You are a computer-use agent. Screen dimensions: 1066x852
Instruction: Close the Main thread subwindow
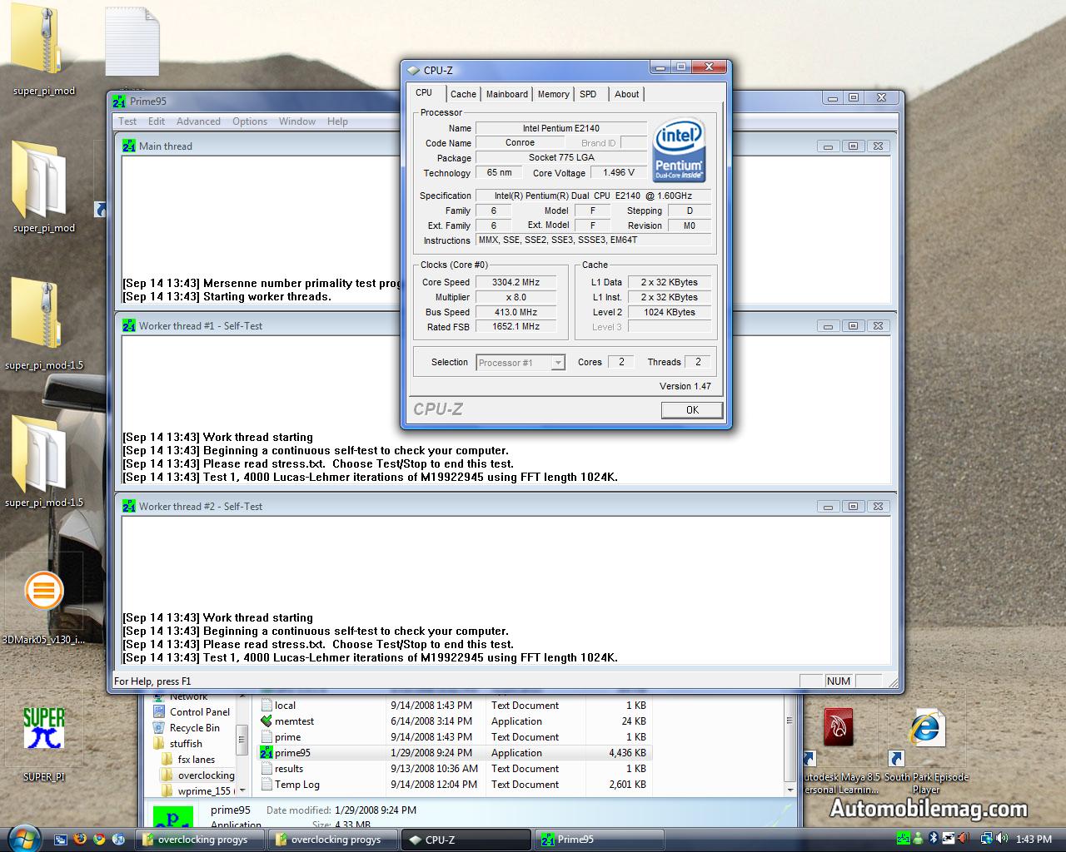point(878,146)
